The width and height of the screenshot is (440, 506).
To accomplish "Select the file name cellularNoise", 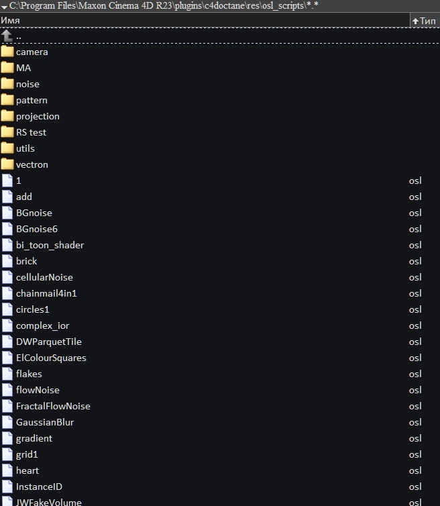I will [44, 277].
